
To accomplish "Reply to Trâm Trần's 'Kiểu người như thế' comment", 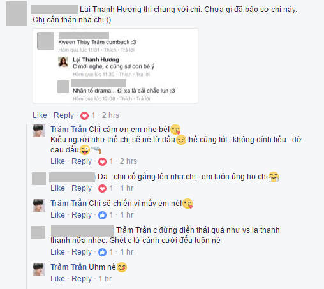I will point(82,161).
